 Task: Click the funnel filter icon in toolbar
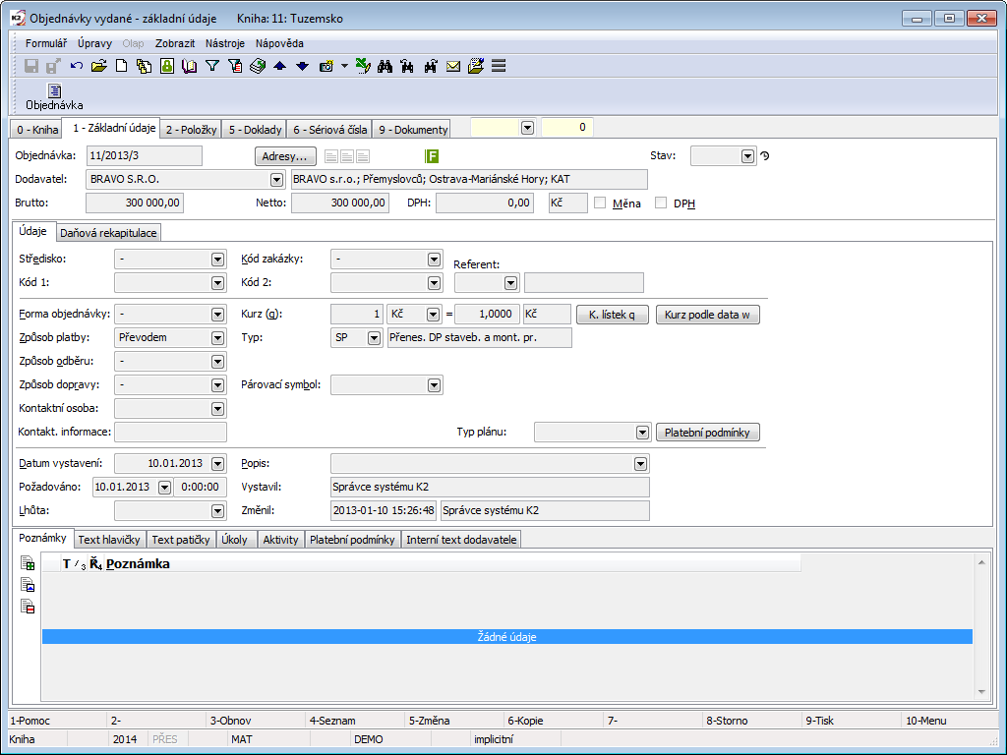211,66
